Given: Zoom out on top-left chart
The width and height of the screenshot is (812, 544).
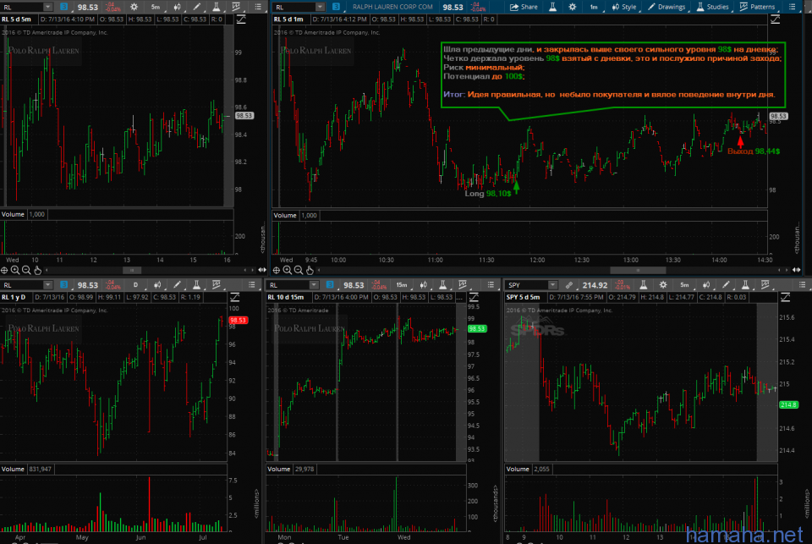Looking at the screenshot, I should click(26, 270).
